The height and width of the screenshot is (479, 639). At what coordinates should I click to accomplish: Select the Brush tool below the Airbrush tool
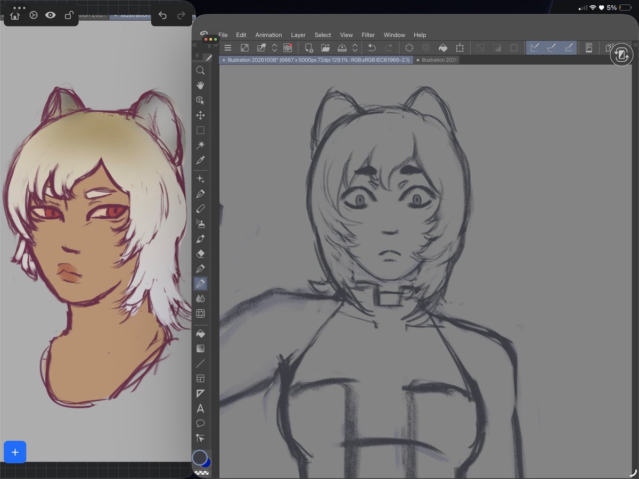click(200, 238)
